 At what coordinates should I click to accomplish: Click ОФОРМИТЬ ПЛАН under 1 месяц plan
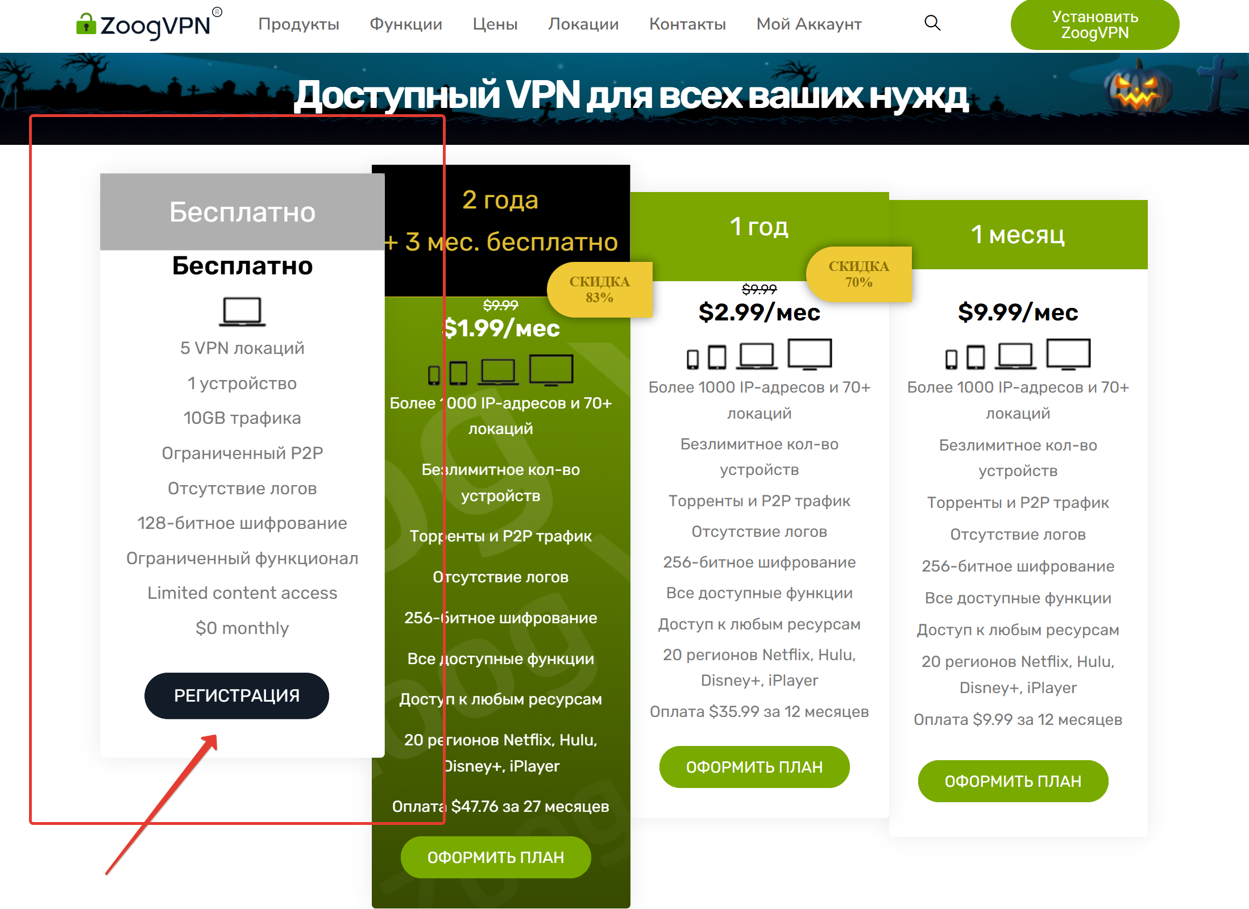pyautogui.click(x=1013, y=781)
